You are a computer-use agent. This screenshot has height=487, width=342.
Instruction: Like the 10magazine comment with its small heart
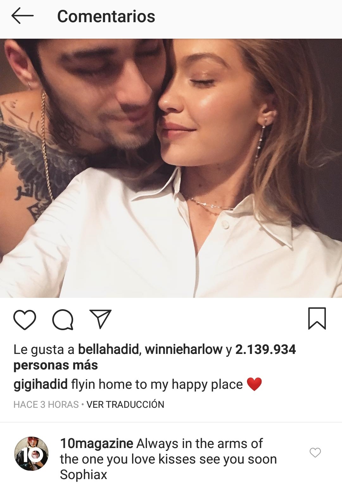tap(315, 452)
